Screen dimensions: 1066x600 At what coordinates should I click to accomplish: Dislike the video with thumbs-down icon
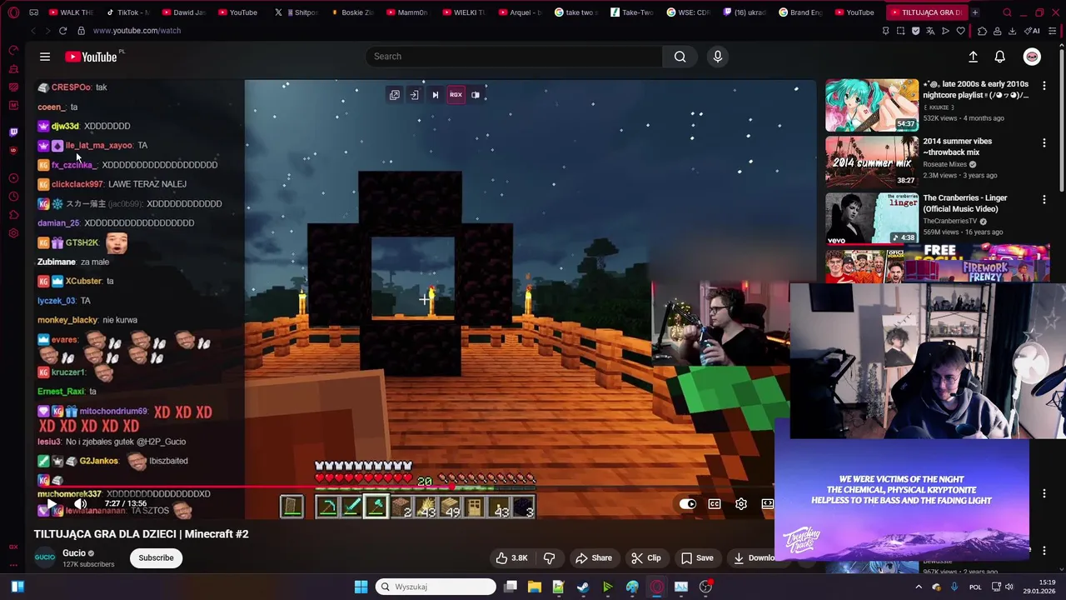pyautogui.click(x=549, y=558)
